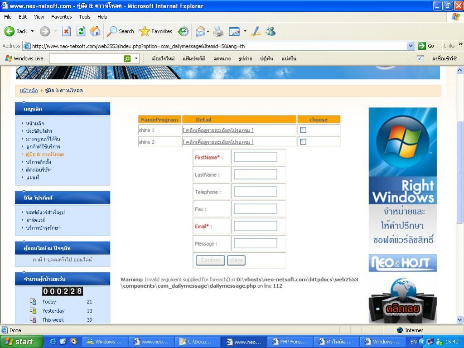Open the Home page icon

[95, 31]
